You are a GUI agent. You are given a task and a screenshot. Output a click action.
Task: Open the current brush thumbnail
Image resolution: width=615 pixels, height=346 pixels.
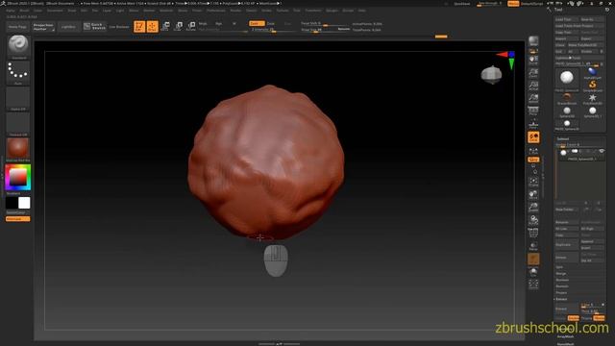(x=18, y=46)
